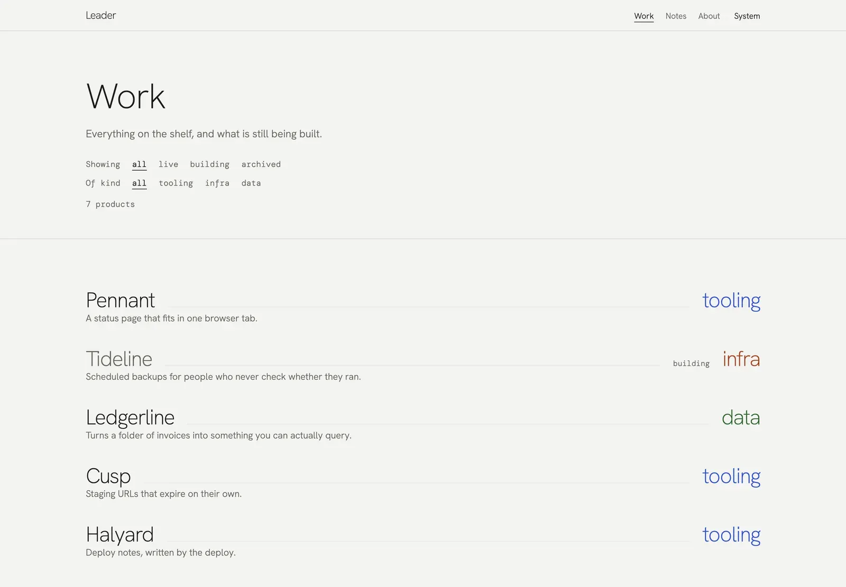
Task: Filter Of kind by data
Action: 251,183
